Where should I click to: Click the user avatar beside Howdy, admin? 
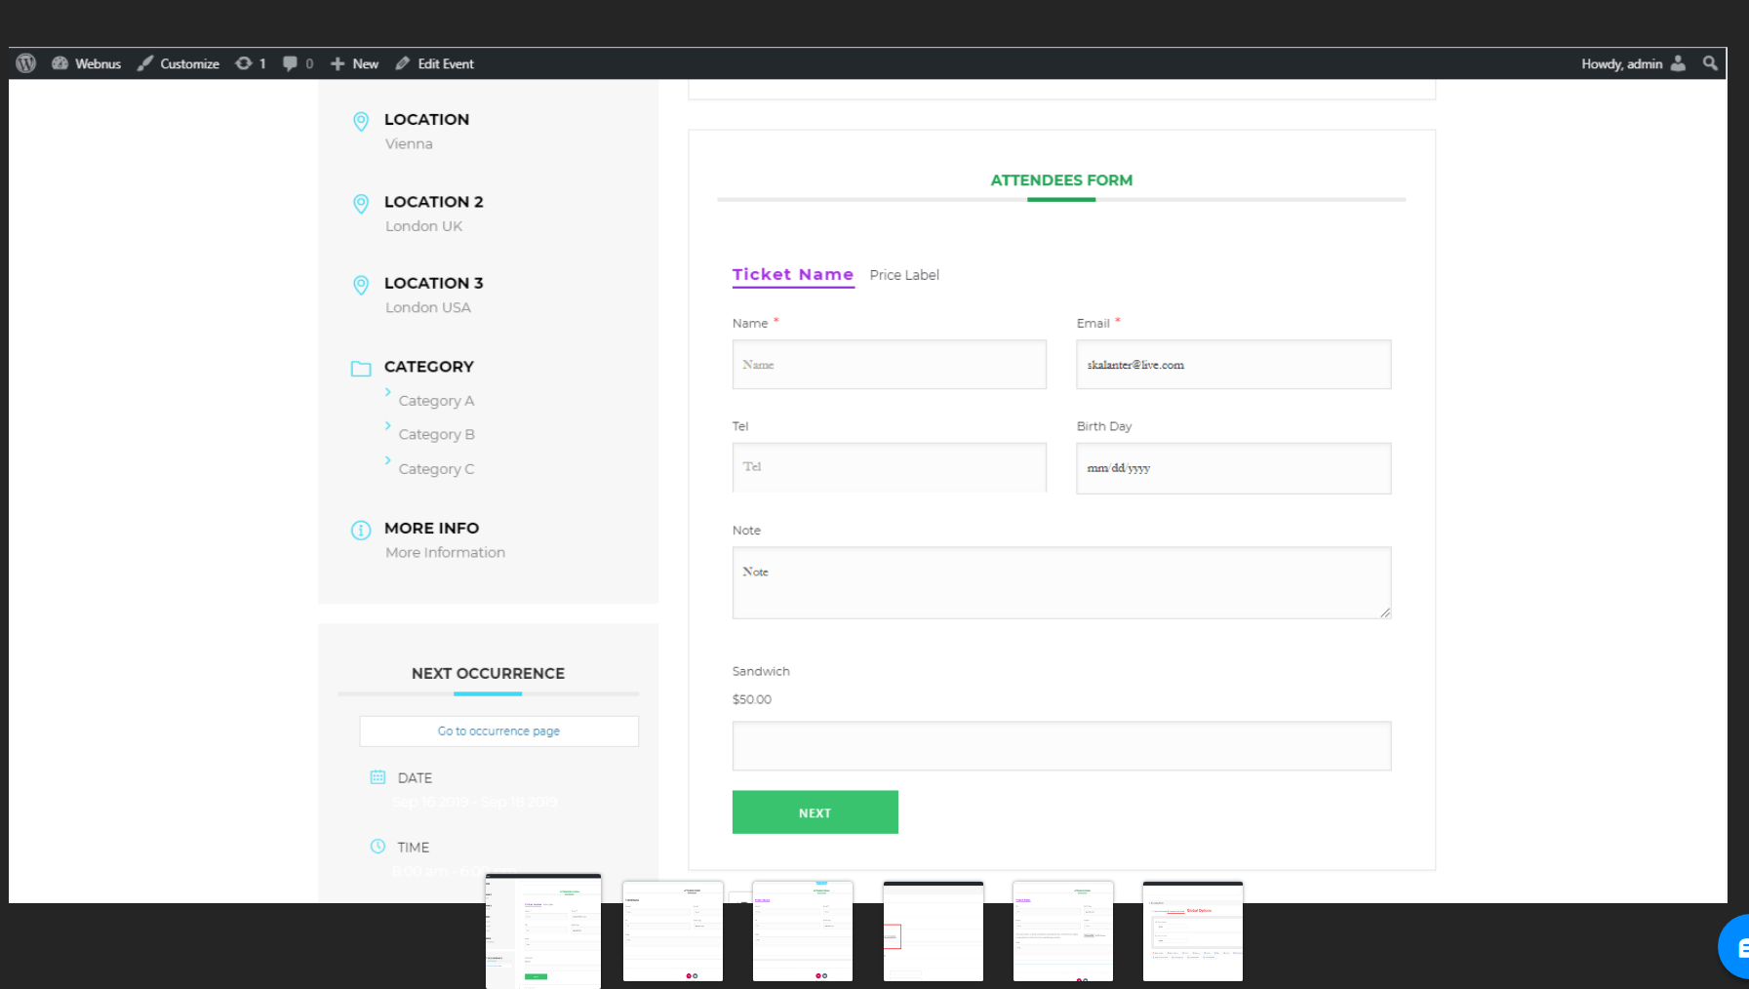click(1679, 63)
